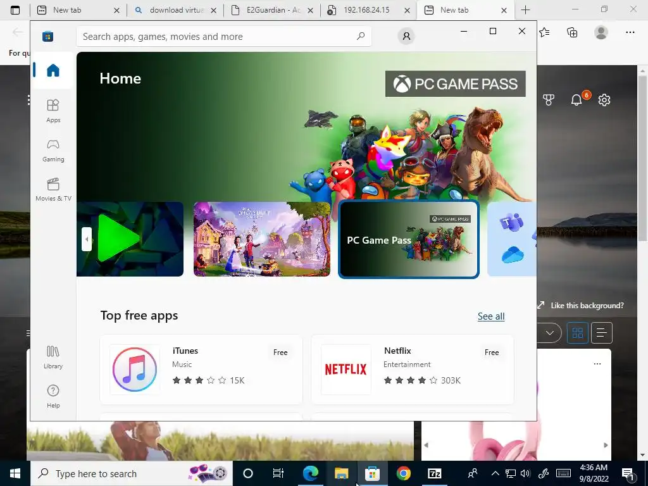Image resolution: width=648 pixels, height=486 pixels.
Task: Open Edge Collections icon
Action: pos(572,32)
